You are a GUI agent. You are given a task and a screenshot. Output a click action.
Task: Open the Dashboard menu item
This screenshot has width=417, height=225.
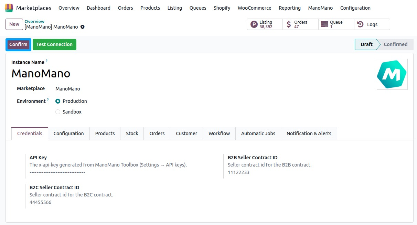98,8
